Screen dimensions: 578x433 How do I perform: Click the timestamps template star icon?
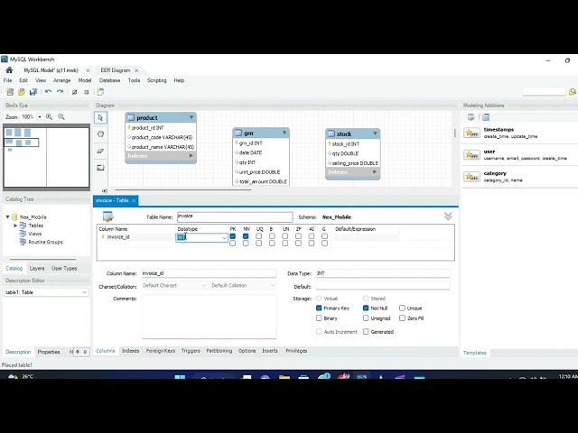[471, 133]
